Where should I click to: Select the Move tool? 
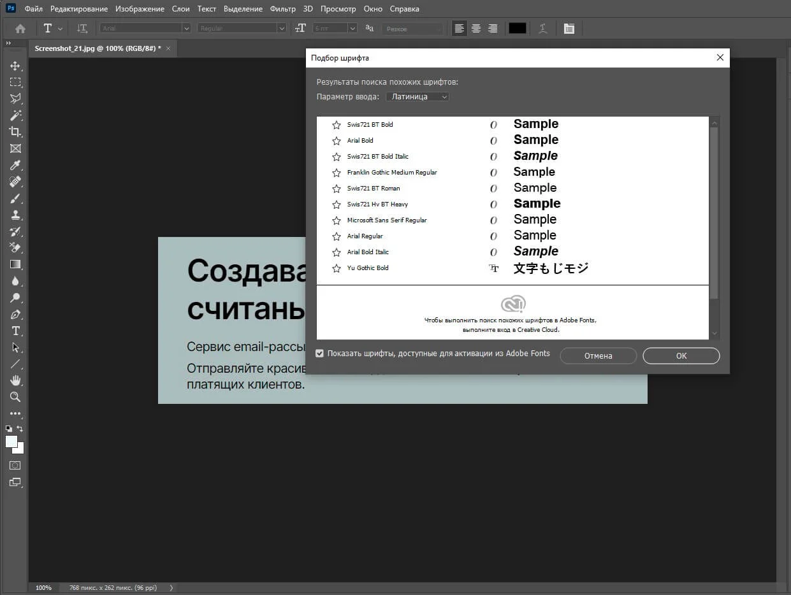point(15,66)
